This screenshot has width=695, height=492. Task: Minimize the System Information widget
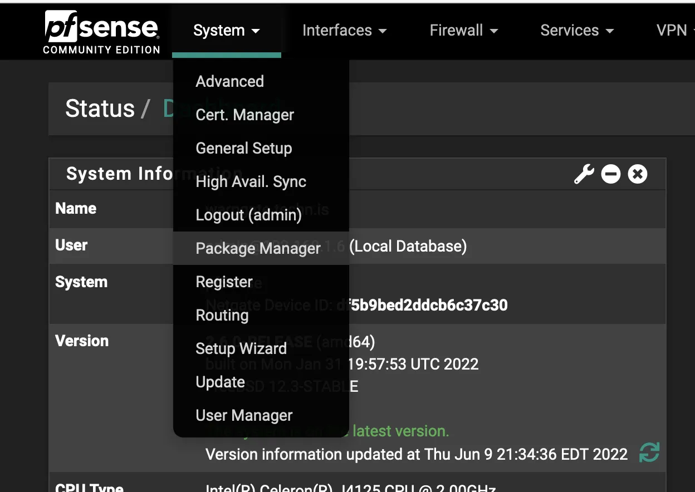pos(611,174)
